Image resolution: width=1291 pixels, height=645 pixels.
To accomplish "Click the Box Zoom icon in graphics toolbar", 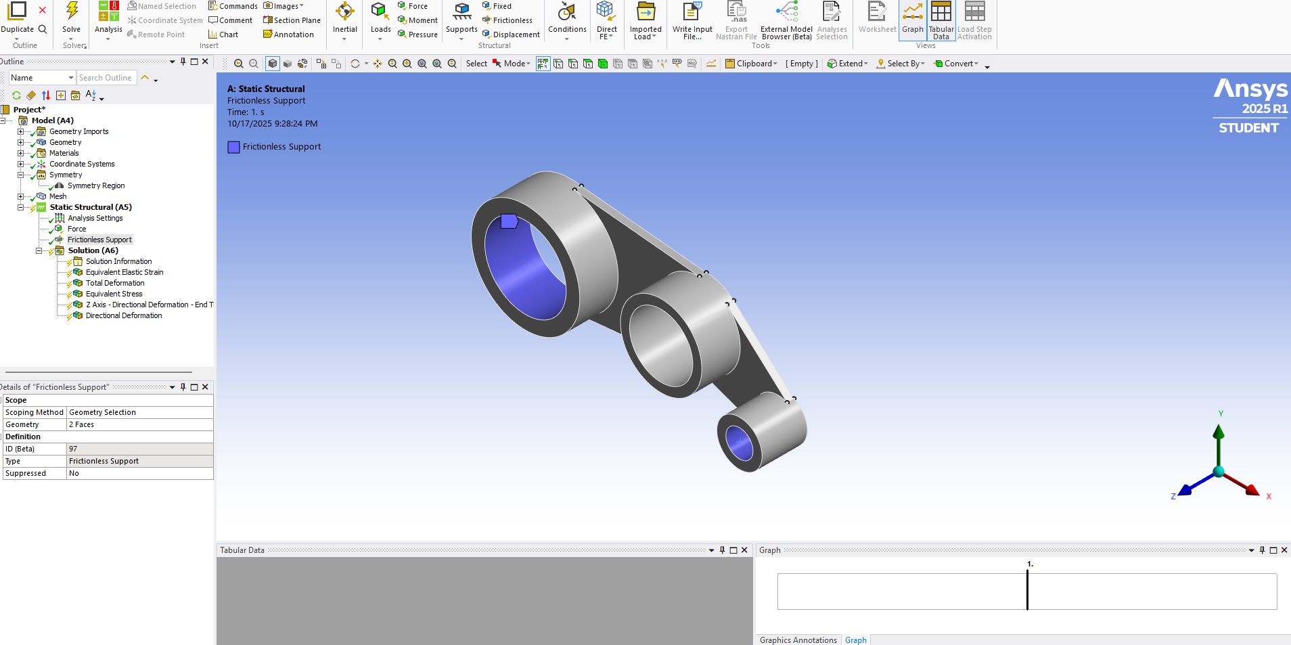I will 407,64.
